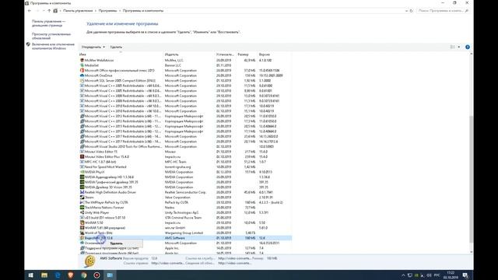
Task: Click the MediaGet program icon
Action: [x=82, y=65]
